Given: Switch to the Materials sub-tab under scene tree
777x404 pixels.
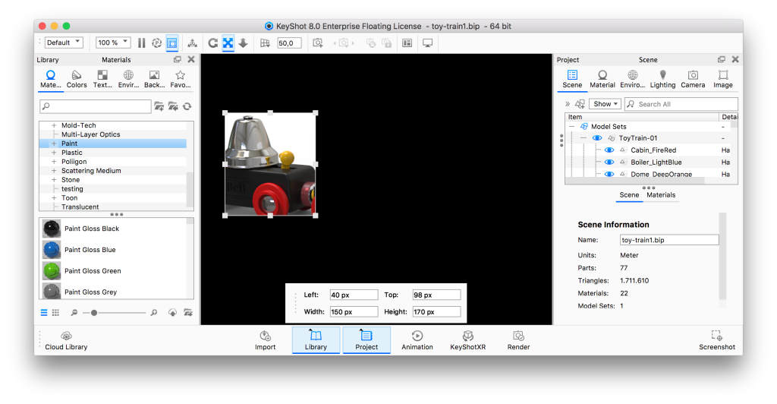Looking at the screenshot, I should [660, 195].
